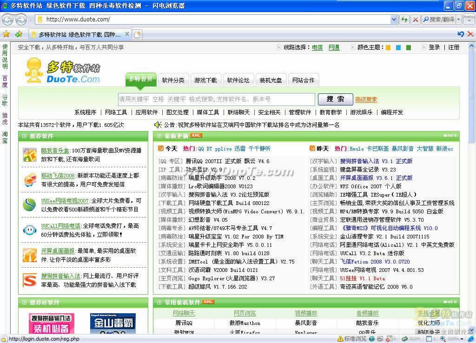Click the XML feed badge beside 常用装机软件
The height and width of the screenshot is (343, 476).
[x=208, y=302]
